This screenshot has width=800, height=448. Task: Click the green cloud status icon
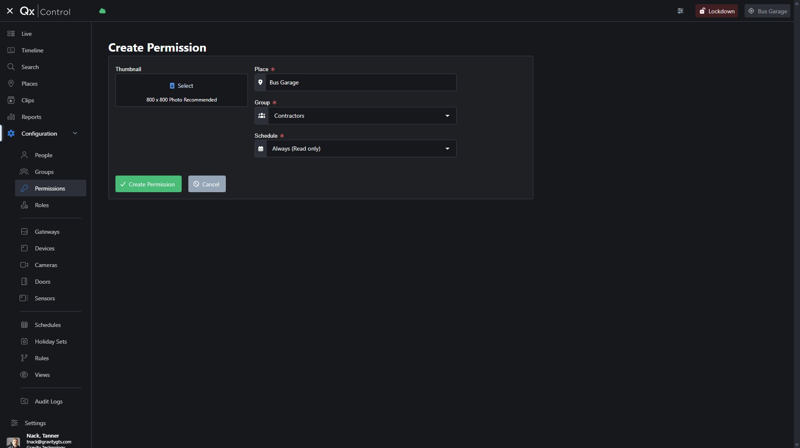tap(102, 11)
